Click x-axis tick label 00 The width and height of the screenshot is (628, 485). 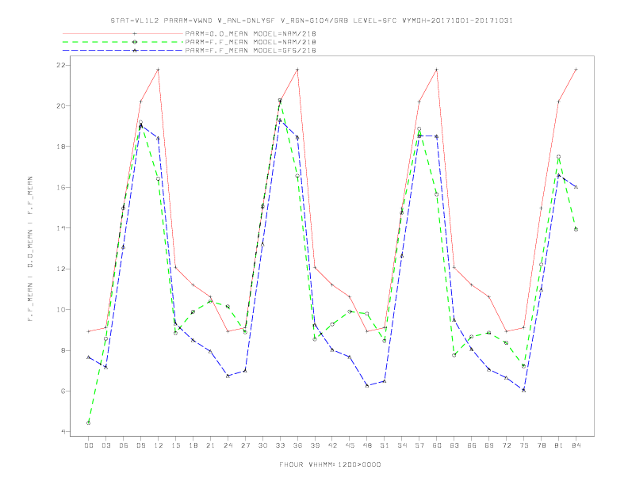click(x=89, y=445)
